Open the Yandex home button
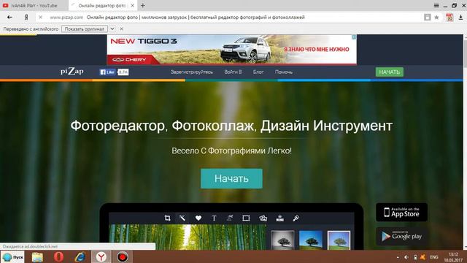Screen dimensions: 467x263 (26, 18)
